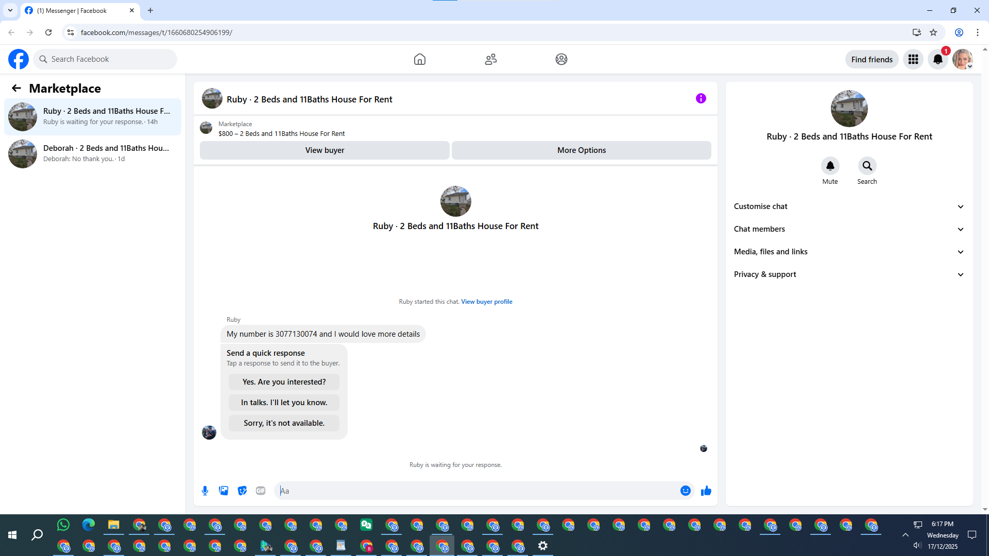
Task: Open the account profile picture menu
Action: pyautogui.click(x=963, y=59)
